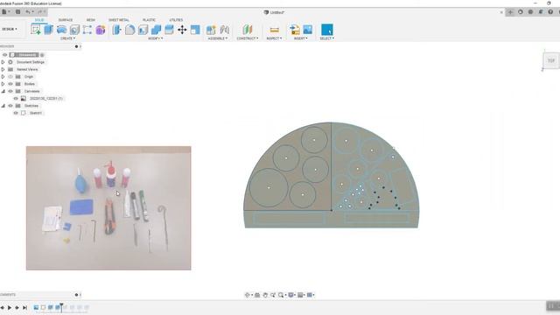Switch to the Utilities tab
Screen dimensions: 560x315
tap(176, 20)
